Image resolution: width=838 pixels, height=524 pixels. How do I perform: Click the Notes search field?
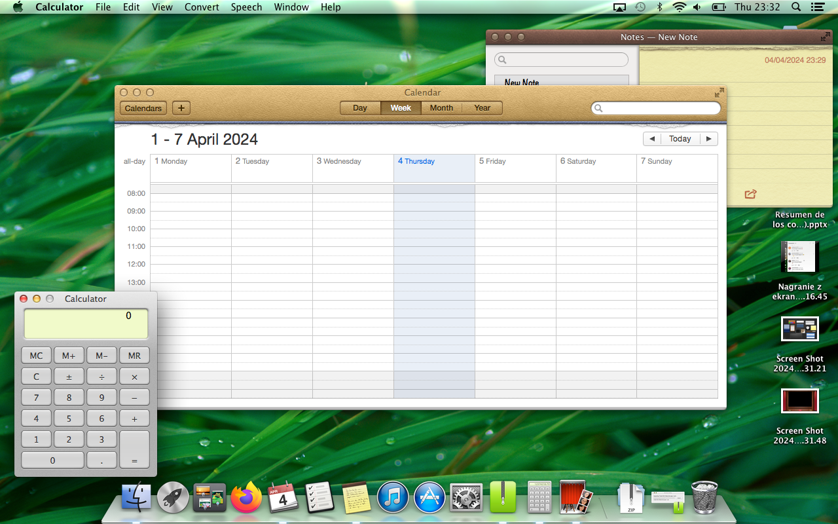(x=561, y=60)
